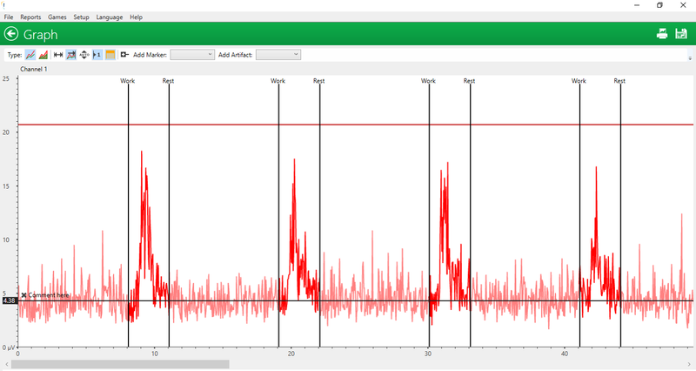Select the filled area graph type icon
Screen dimensions: 696x371
point(43,55)
